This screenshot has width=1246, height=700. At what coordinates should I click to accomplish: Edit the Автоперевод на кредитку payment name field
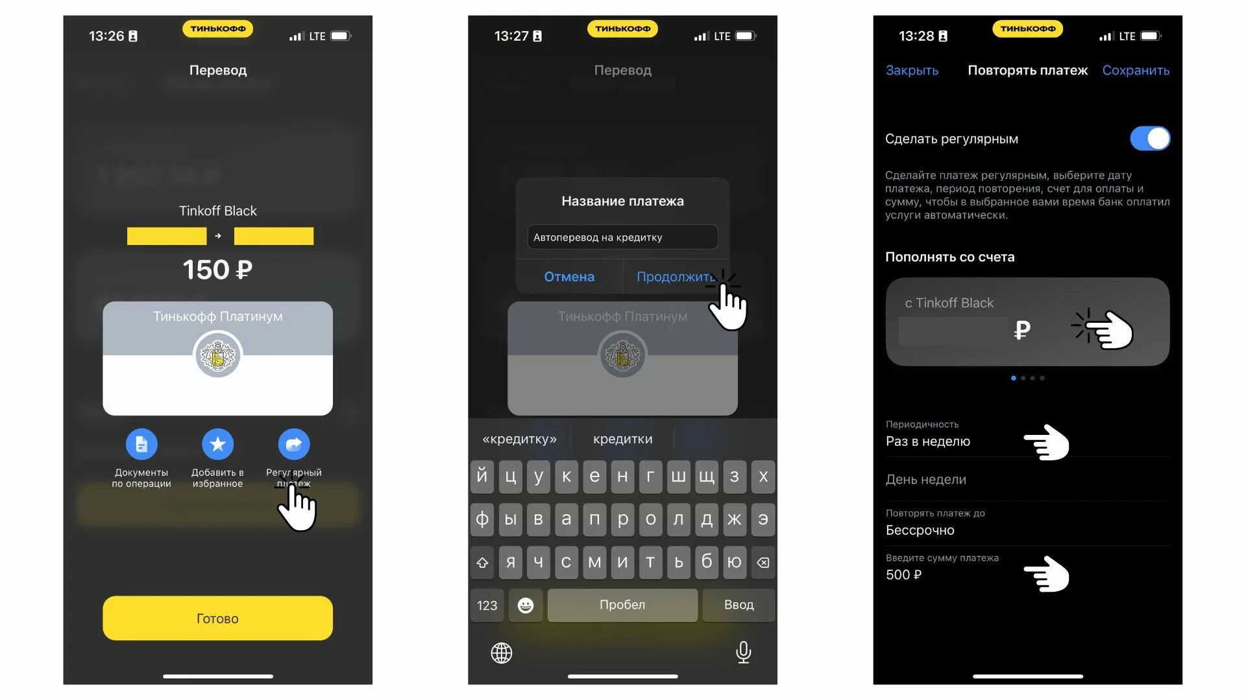coord(622,237)
